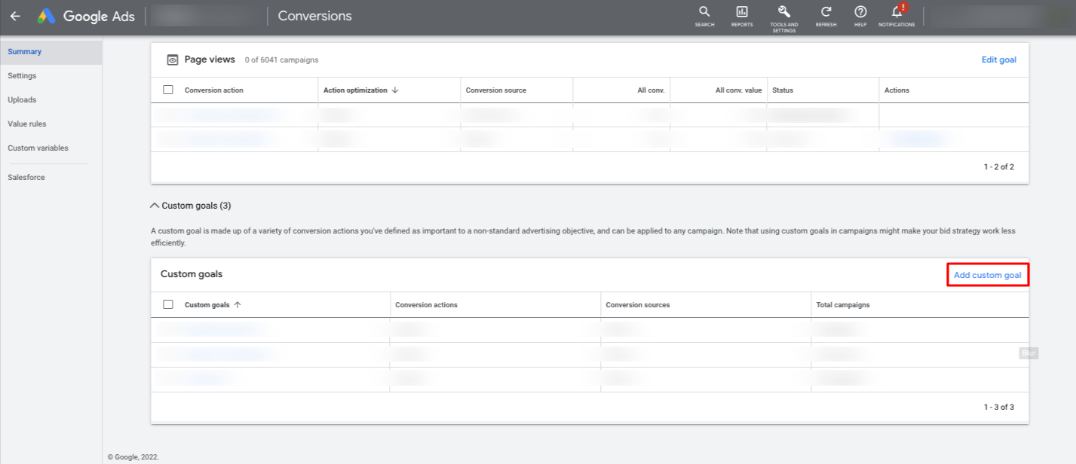Click the Actions column header
The height and width of the screenshot is (464, 1076).
pyautogui.click(x=897, y=90)
